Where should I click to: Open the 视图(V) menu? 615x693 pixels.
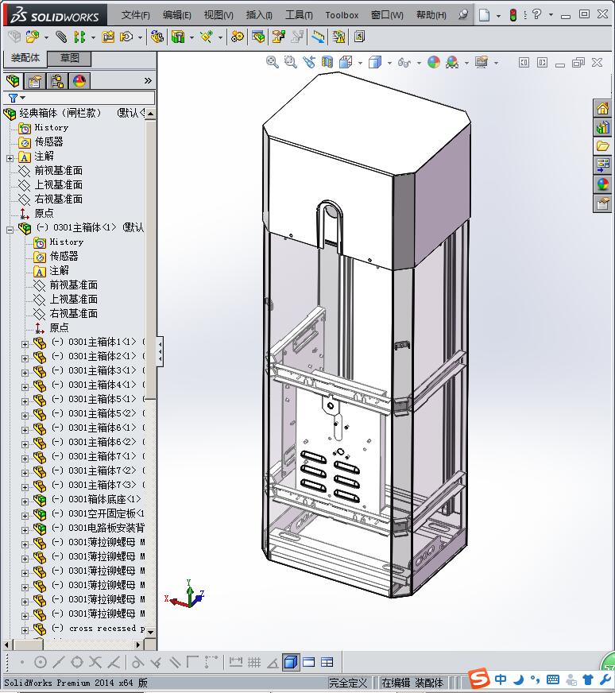tap(219, 15)
